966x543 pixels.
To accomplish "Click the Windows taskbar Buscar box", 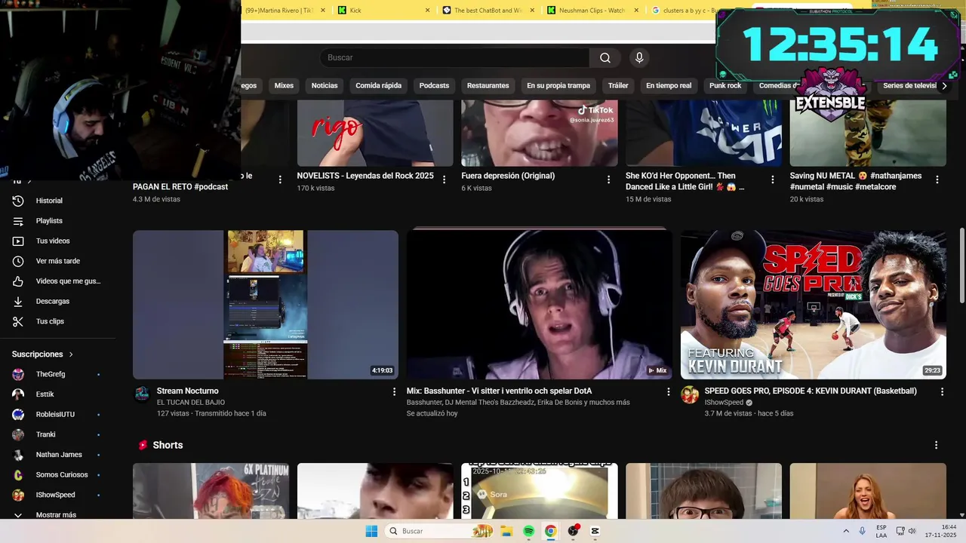I will [x=441, y=531].
